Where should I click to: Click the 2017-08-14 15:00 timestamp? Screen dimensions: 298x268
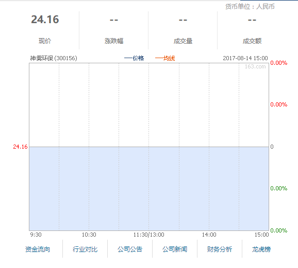pyautogui.click(x=245, y=58)
